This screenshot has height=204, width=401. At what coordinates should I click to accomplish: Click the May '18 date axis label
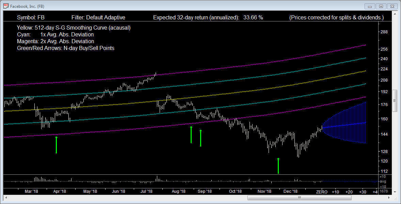[90, 191]
